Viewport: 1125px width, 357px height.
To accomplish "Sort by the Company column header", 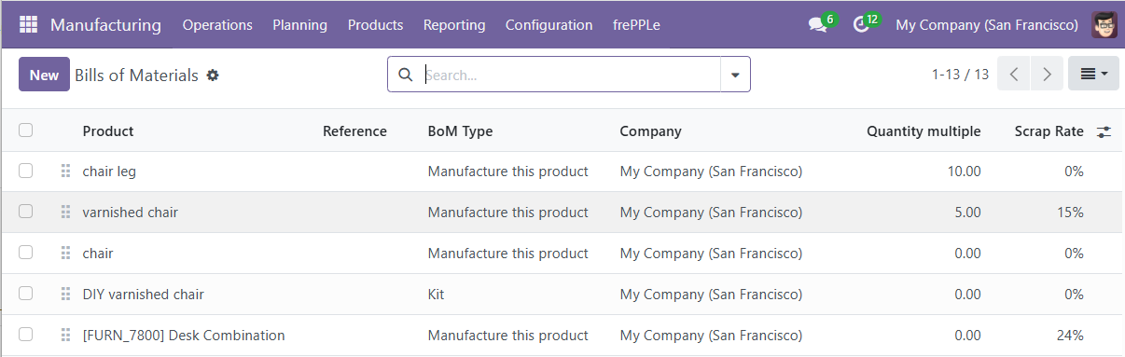I will pos(650,131).
